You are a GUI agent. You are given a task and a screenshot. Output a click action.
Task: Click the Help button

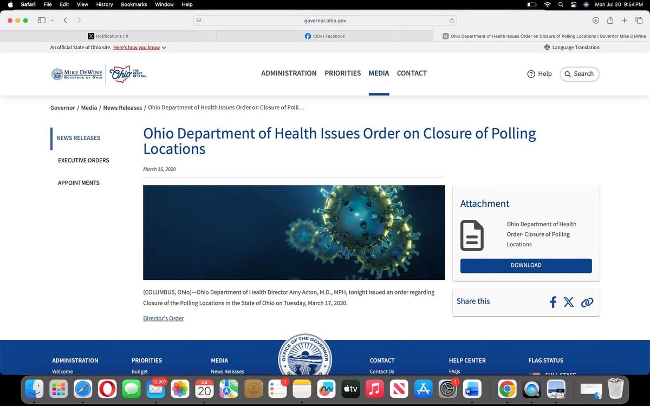pos(539,74)
